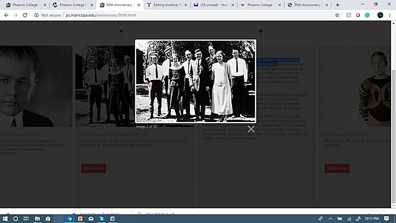This screenshot has height=223, width=396.
Task: Switch to the Wikipedia Phoenix College tab
Action: (x=261, y=5)
